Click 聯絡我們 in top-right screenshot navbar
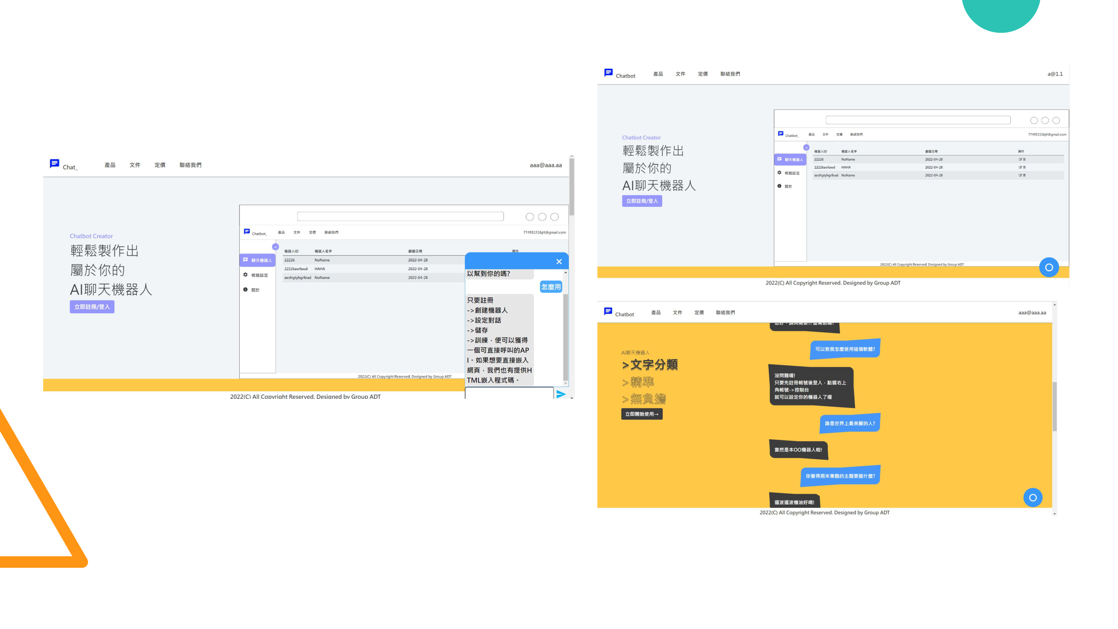 730,74
